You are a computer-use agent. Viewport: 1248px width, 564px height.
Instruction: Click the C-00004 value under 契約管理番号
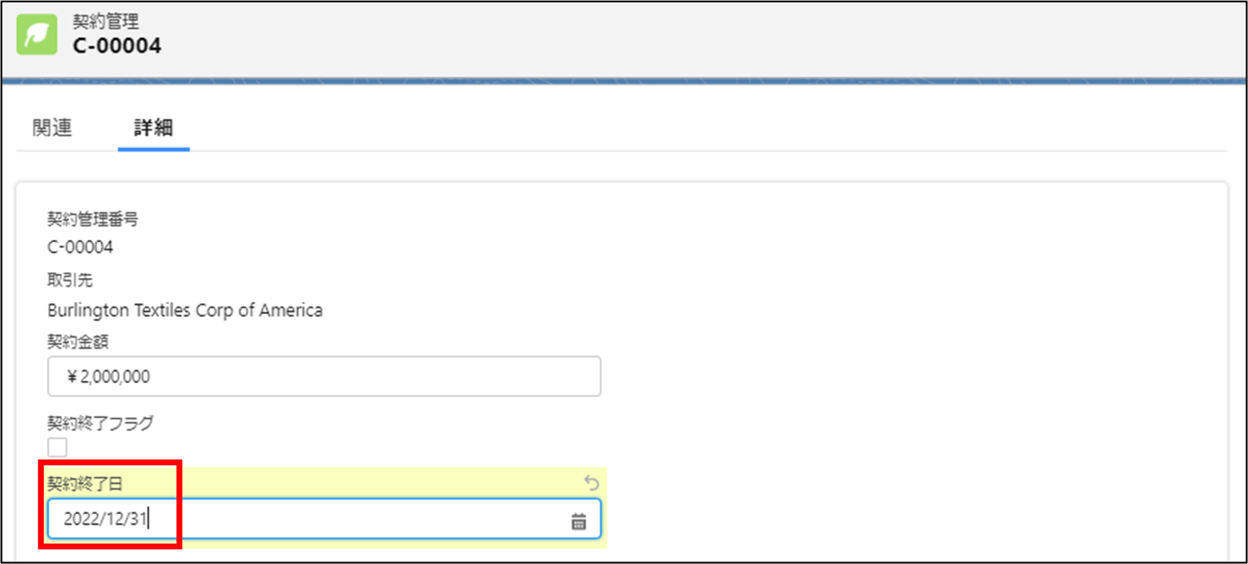tap(80, 247)
